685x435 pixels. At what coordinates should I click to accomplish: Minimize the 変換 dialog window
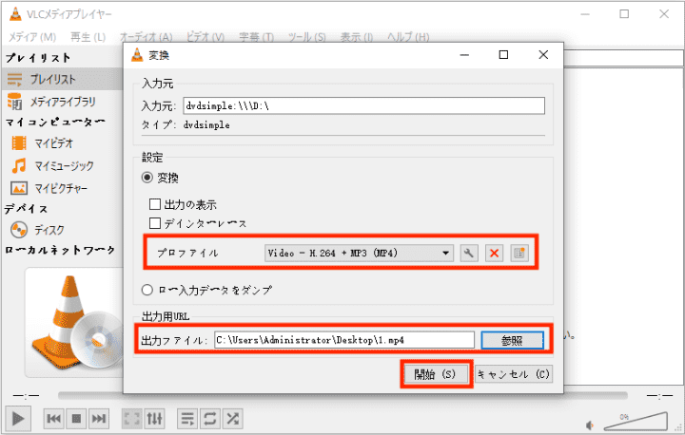(464, 55)
